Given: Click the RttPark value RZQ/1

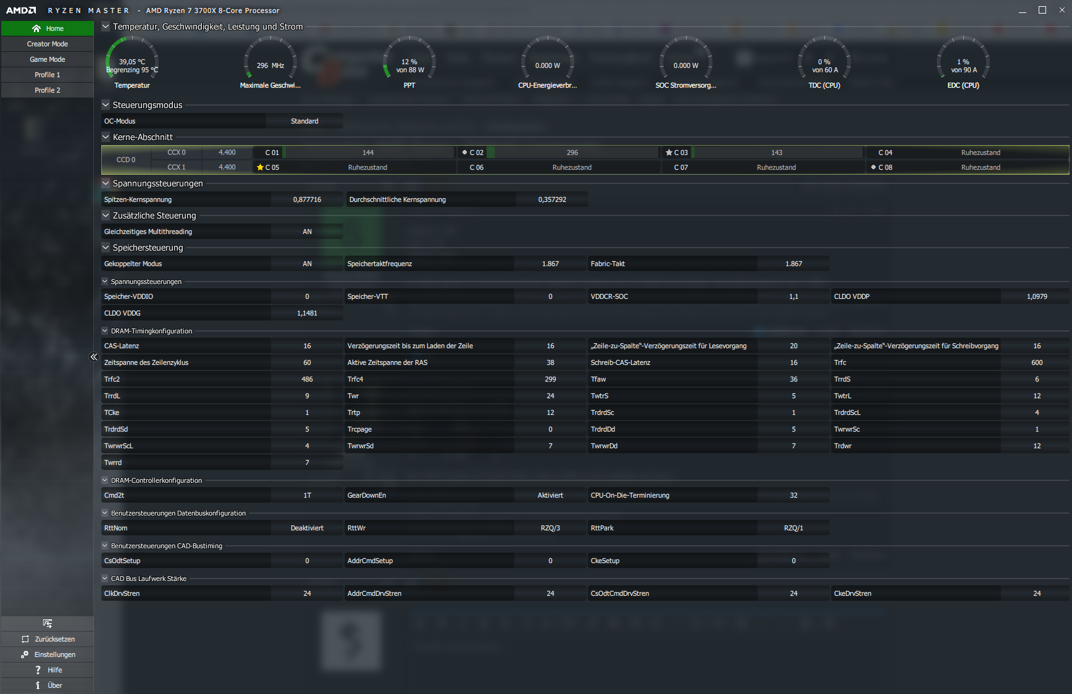Looking at the screenshot, I should 794,528.
